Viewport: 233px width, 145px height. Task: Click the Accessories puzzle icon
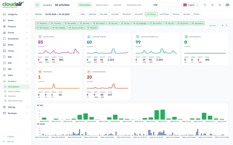[x=4, y=38]
